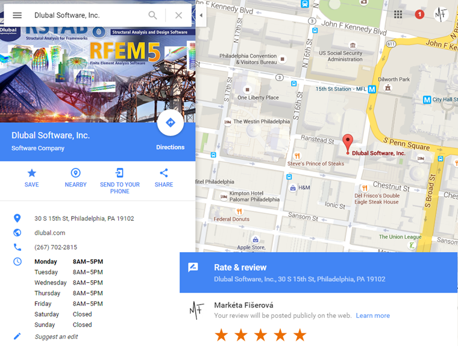Open the account profile avatar

(441, 14)
